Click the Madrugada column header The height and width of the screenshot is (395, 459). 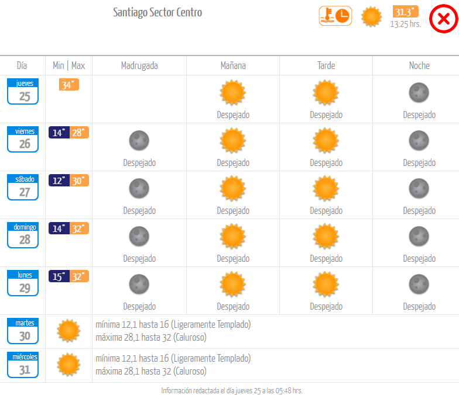pos(139,65)
